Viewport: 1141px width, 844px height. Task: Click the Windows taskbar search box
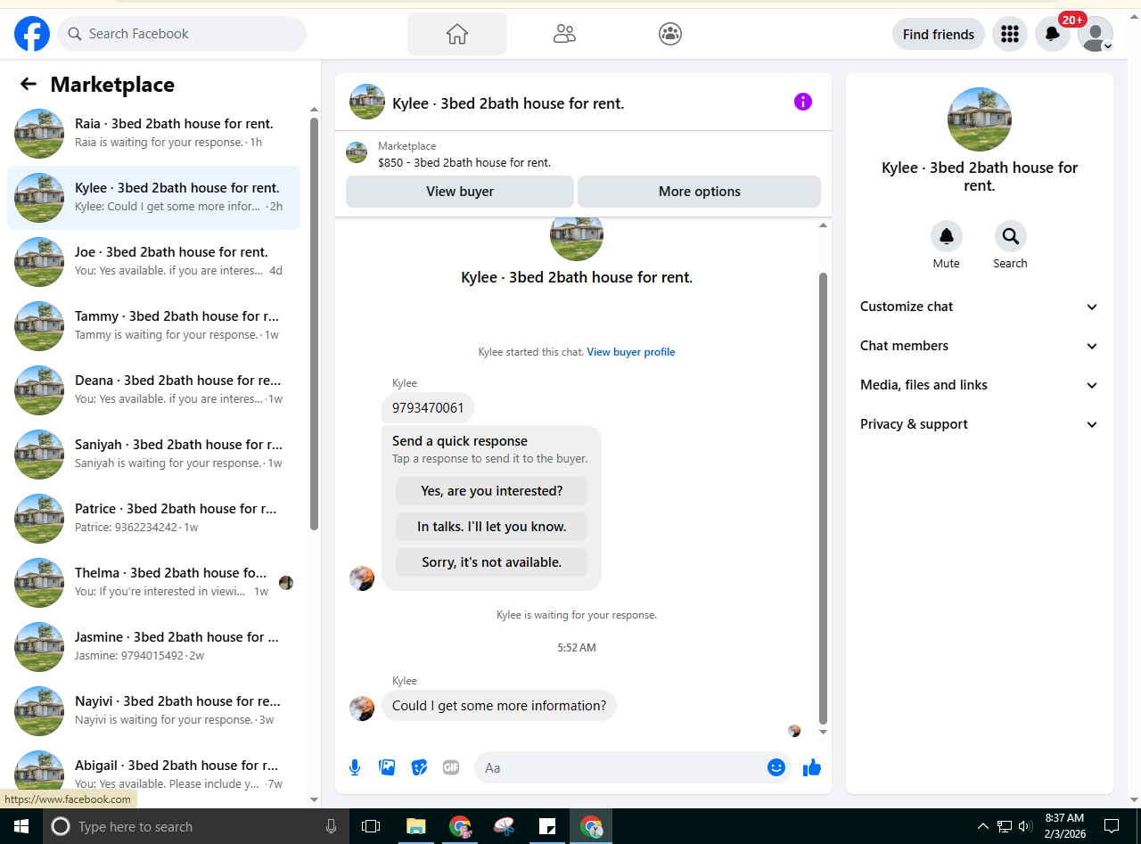click(196, 826)
